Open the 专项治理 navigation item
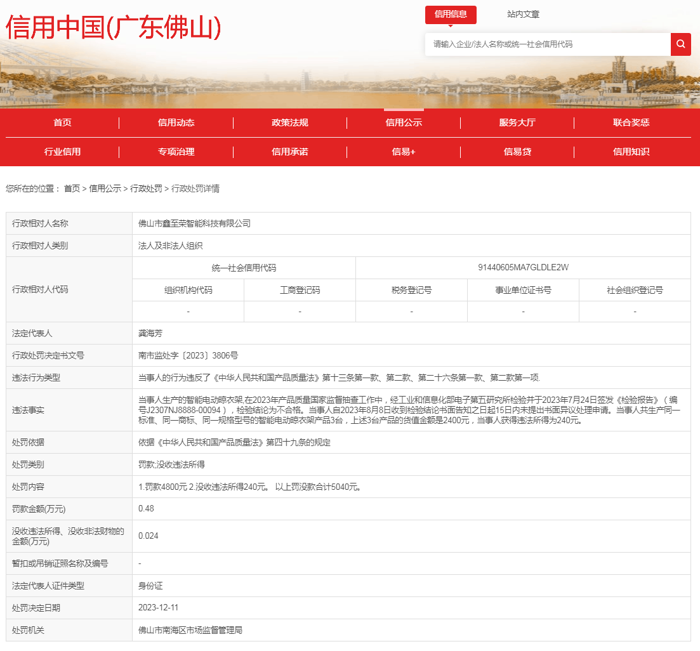700x651 pixels. point(176,152)
